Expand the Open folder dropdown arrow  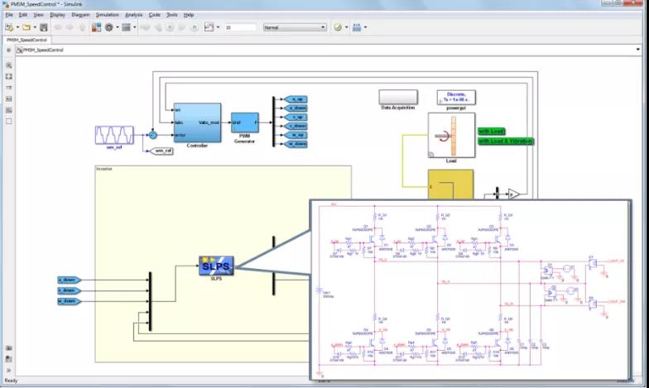35,28
